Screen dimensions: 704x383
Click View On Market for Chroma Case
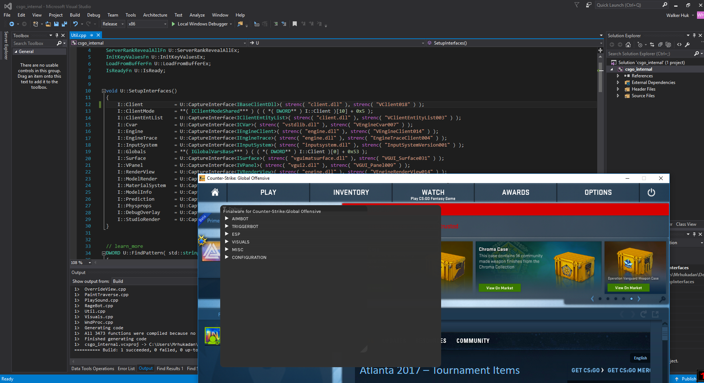[x=499, y=288]
